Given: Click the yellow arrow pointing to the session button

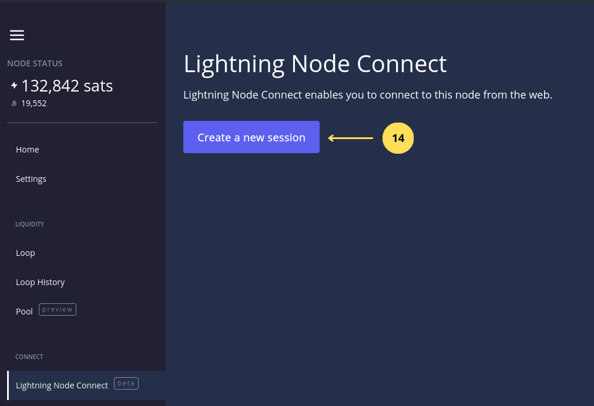Looking at the screenshot, I should click(351, 138).
